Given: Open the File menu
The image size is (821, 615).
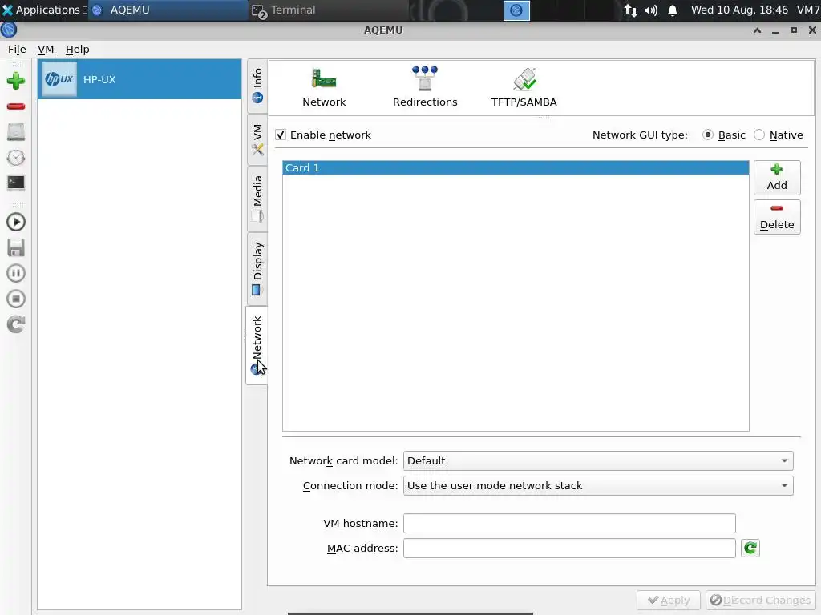Looking at the screenshot, I should click(17, 49).
